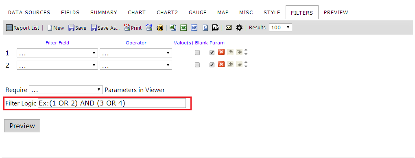
Task: Open Operator dropdown in row 1
Action: tap(136, 53)
